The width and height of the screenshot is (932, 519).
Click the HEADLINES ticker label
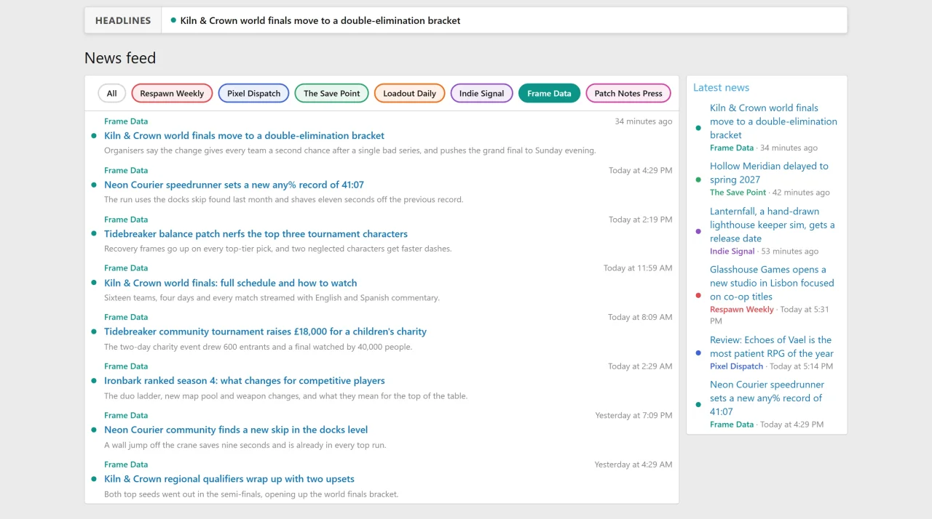(123, 20)
